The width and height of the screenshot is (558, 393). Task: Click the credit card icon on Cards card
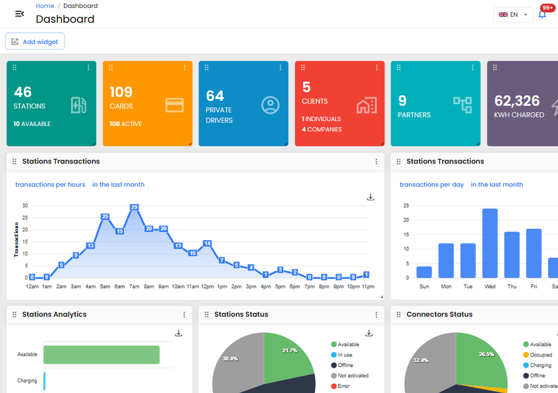click(x=174, y=105)
